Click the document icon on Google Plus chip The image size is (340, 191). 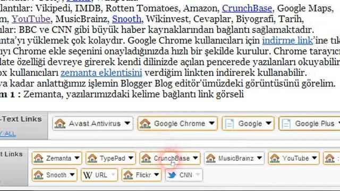click(286, 124)
